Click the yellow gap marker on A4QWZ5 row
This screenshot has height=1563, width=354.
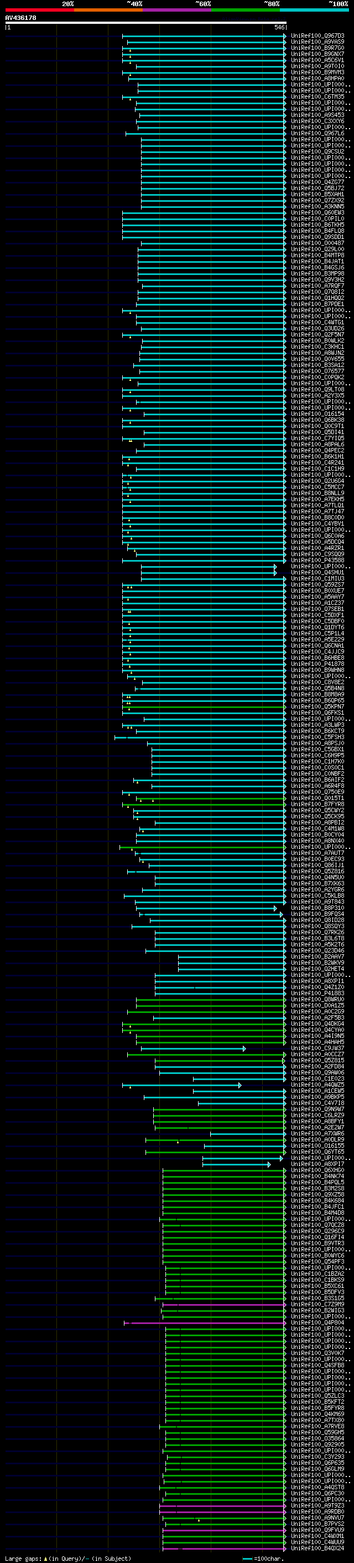click(x=130, y=1087)
